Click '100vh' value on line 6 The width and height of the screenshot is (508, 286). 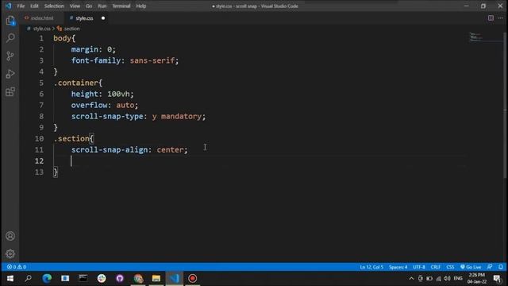[118, 94]
